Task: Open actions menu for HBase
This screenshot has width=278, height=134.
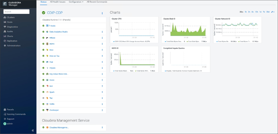Action: coord(102,38)
